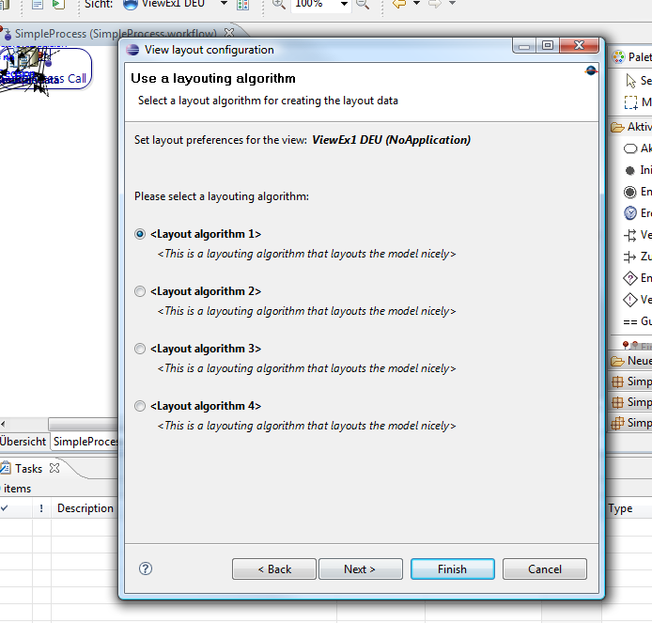Open the 100% zoom level dropdown
652x623 pixels.
[344, 4]
